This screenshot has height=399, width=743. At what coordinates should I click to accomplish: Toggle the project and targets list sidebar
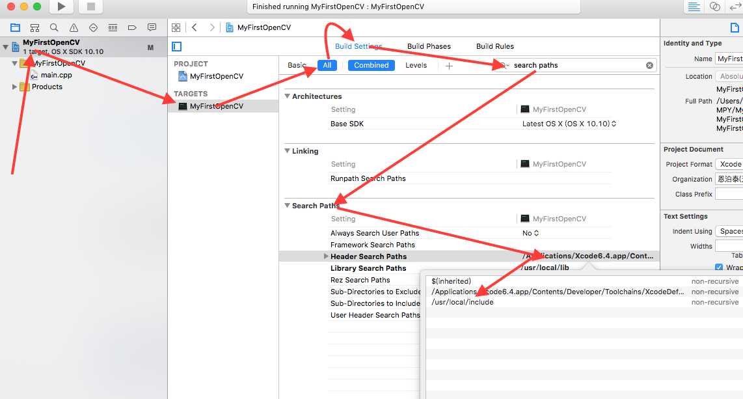(x=177, y=46)
